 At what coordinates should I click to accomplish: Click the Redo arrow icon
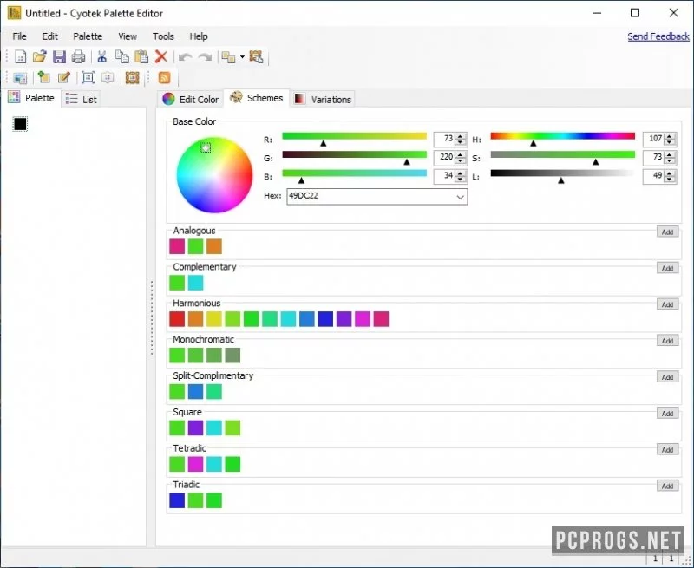pos(205,57)
